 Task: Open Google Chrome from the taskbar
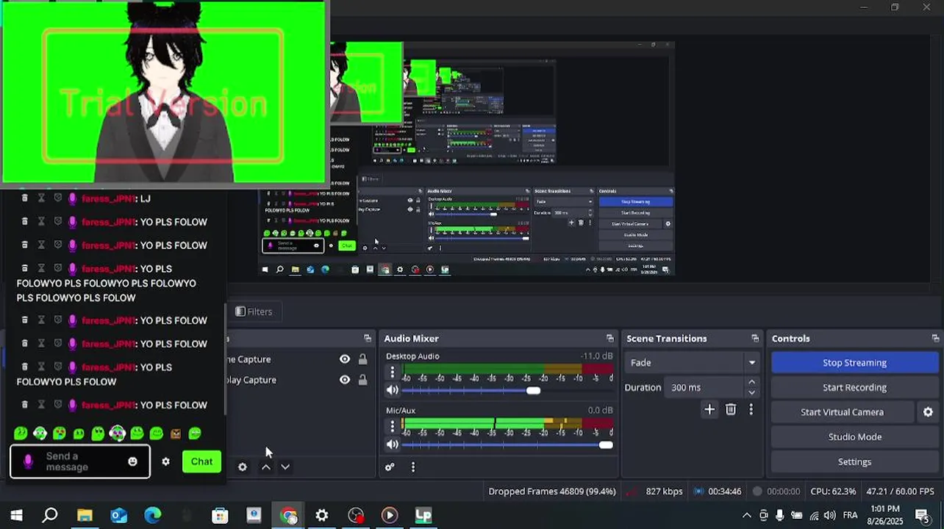[x=288, y=515]
